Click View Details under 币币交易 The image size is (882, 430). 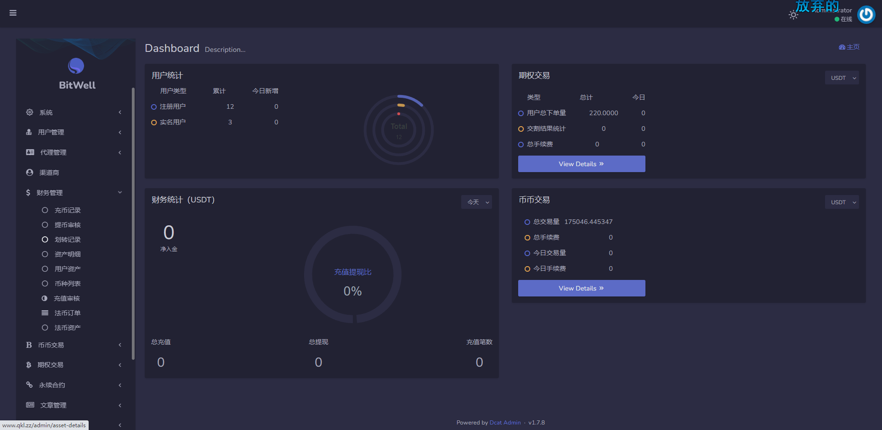[x=581, y=288]
